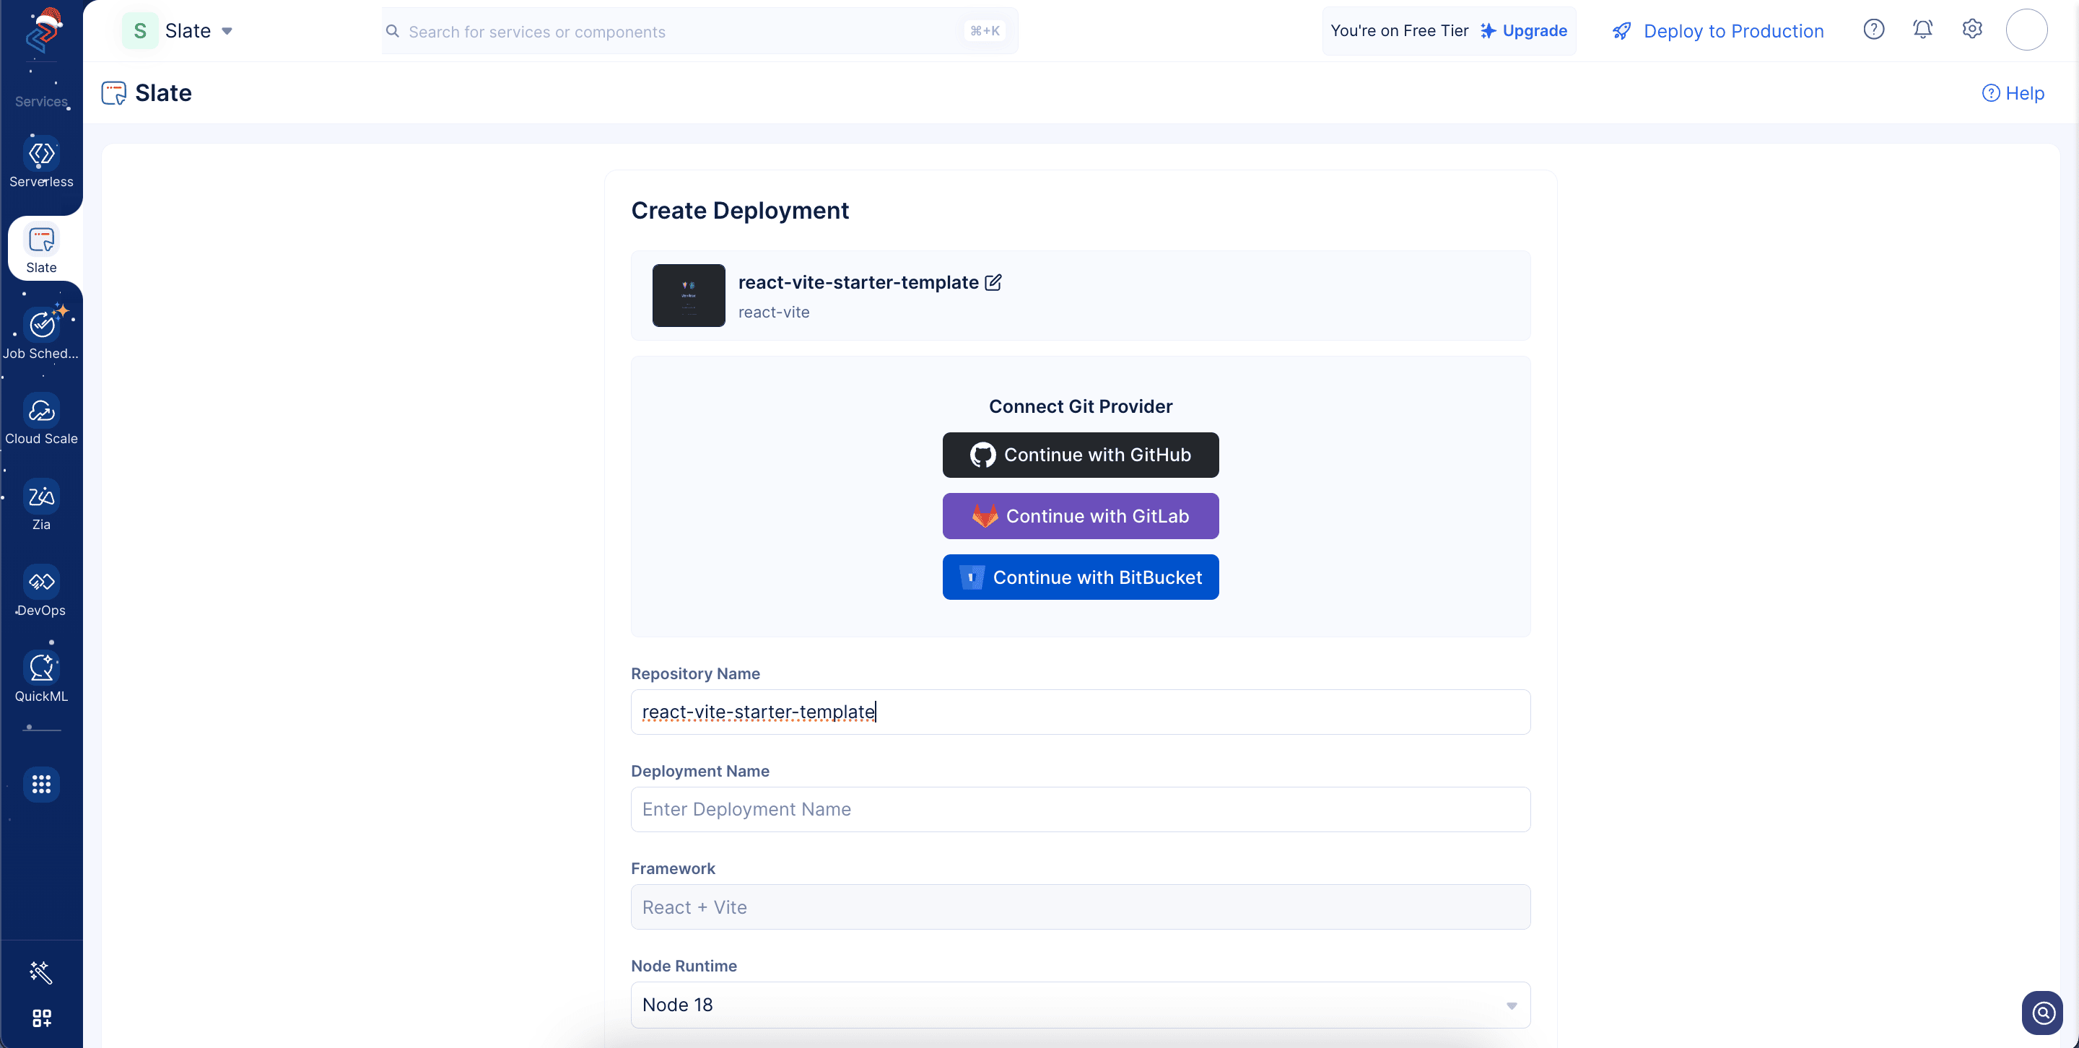Click the template preview thumbnail
Viewport: 2079px width, 1048px height.
click(x=689, y=295)
